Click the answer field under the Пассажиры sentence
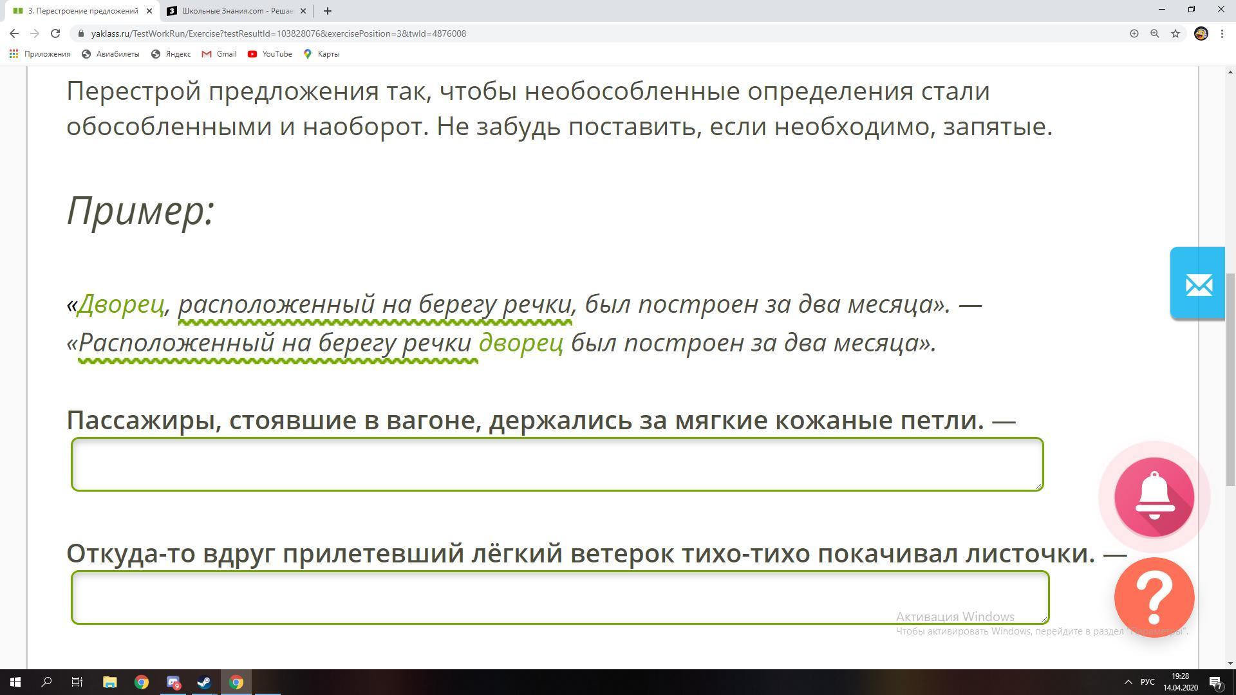This screenshot has height=695, width=1236. pos(557,464)
